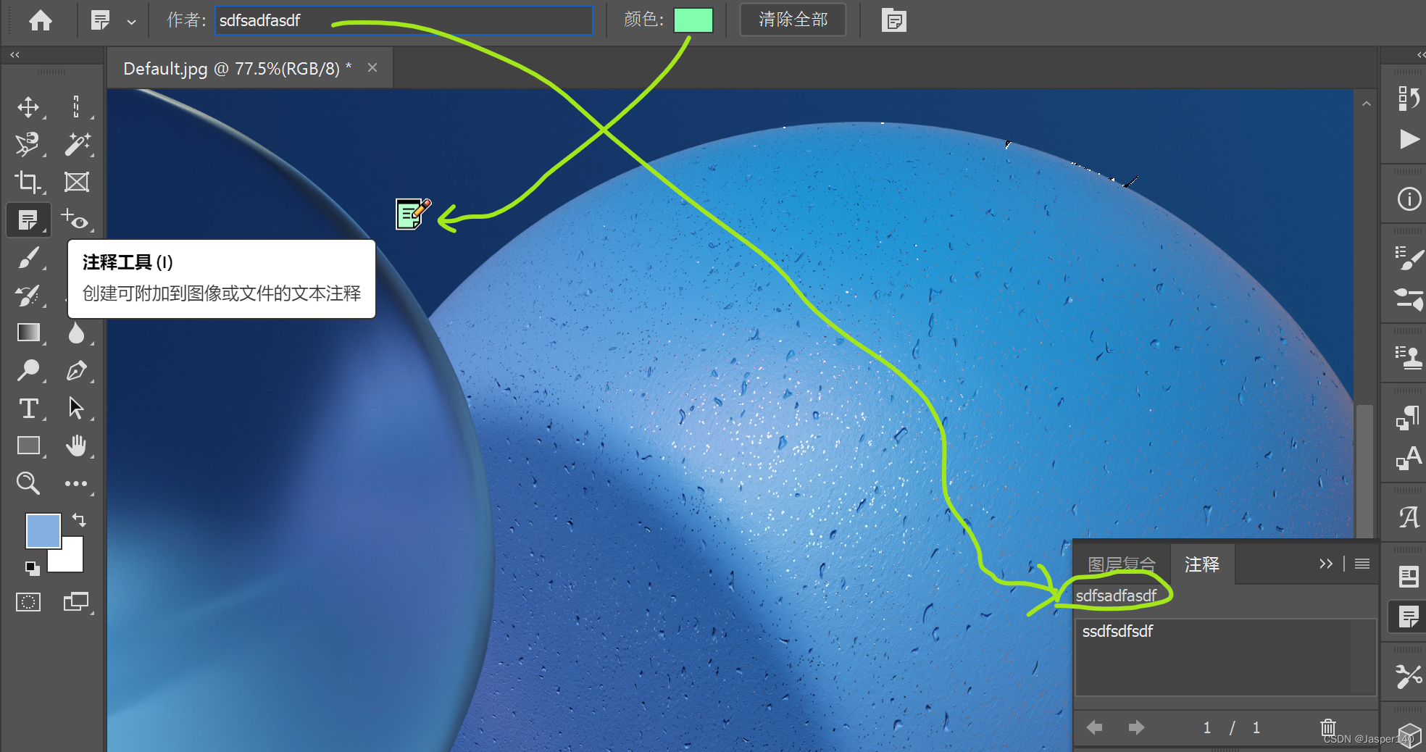Open the Edit Toolbar three-dots menu
The width and height of the screenshot is (1426, 752).
tap(76, 483)
